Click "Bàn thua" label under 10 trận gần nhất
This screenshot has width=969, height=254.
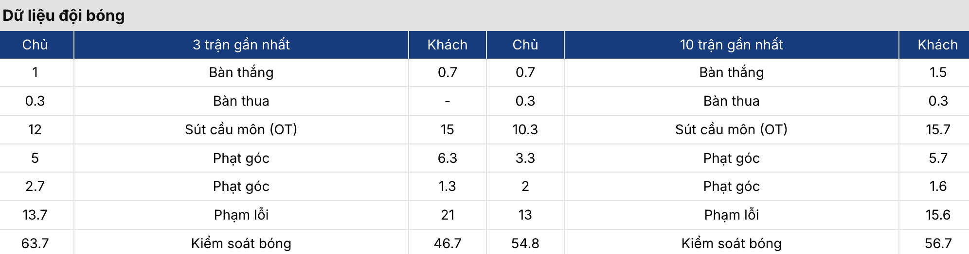click(x=731, y=101)
